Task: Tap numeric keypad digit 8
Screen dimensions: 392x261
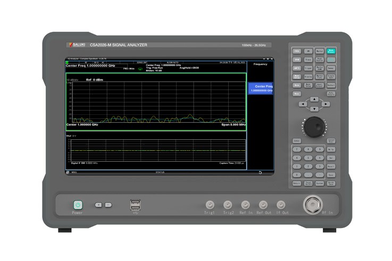Action: pos(308,149)
